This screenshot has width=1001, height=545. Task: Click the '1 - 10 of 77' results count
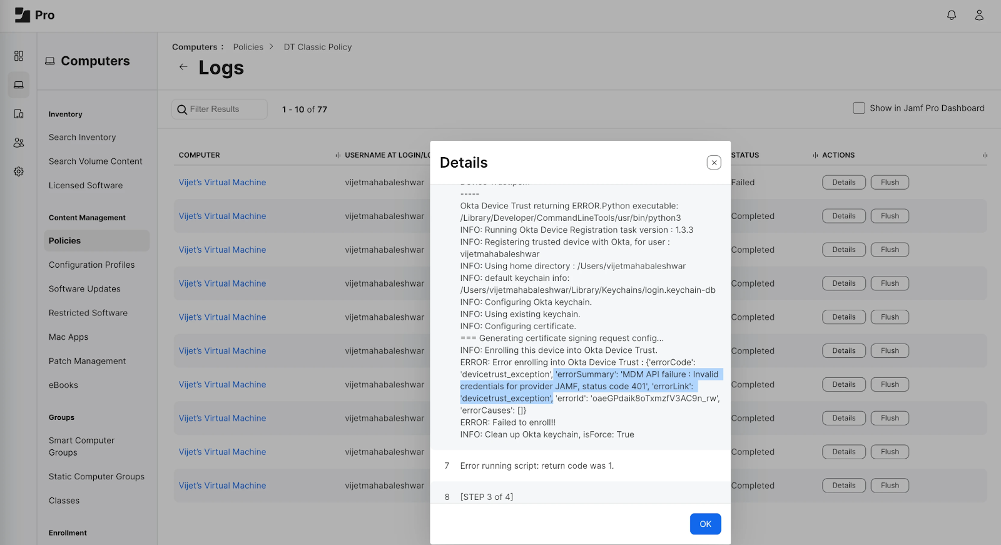(305, 110)
